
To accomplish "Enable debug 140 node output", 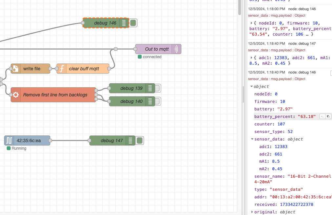I will click(157, 101).
